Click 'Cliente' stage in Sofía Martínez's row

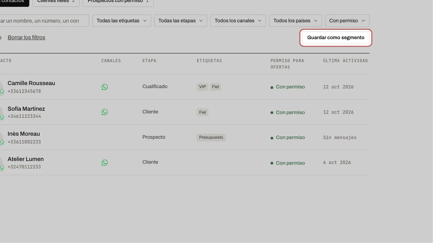[x=150, y=112]
